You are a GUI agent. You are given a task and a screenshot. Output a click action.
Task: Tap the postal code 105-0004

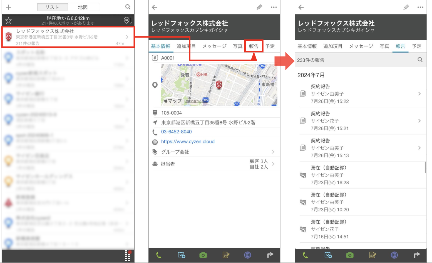pos(172,113)
